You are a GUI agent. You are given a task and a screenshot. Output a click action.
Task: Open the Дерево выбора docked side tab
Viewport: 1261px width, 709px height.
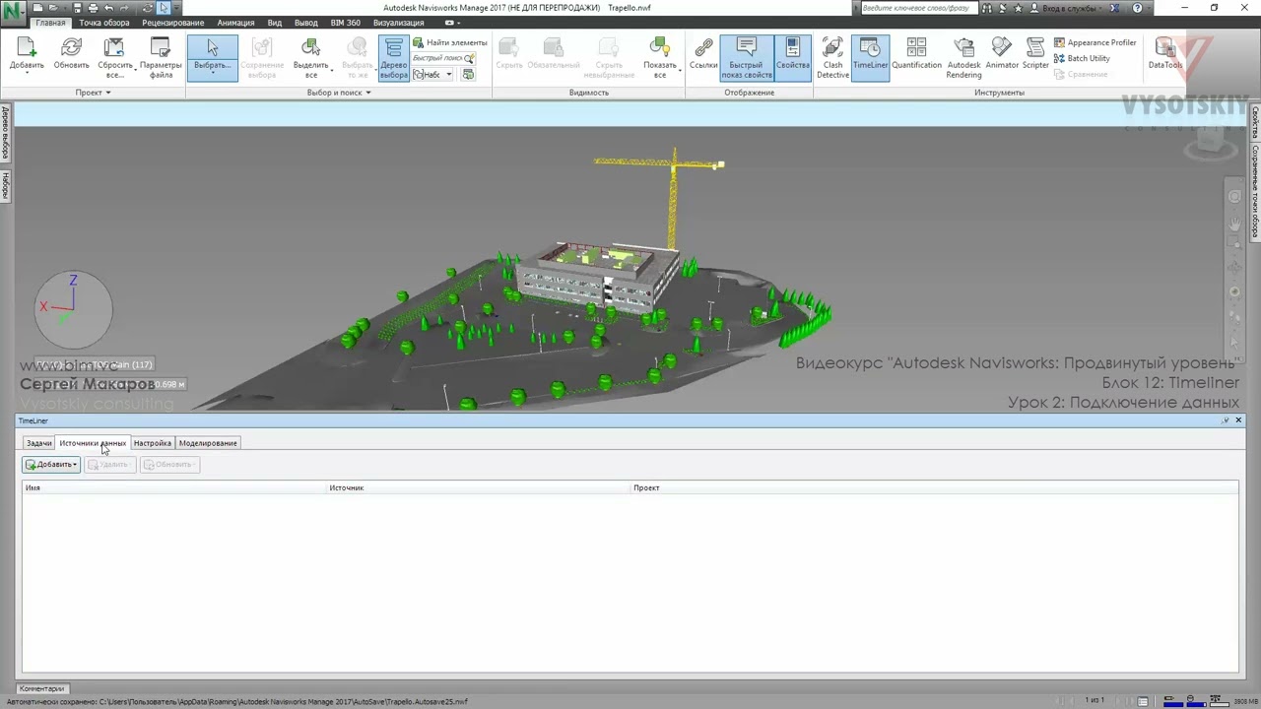point(5,134)
